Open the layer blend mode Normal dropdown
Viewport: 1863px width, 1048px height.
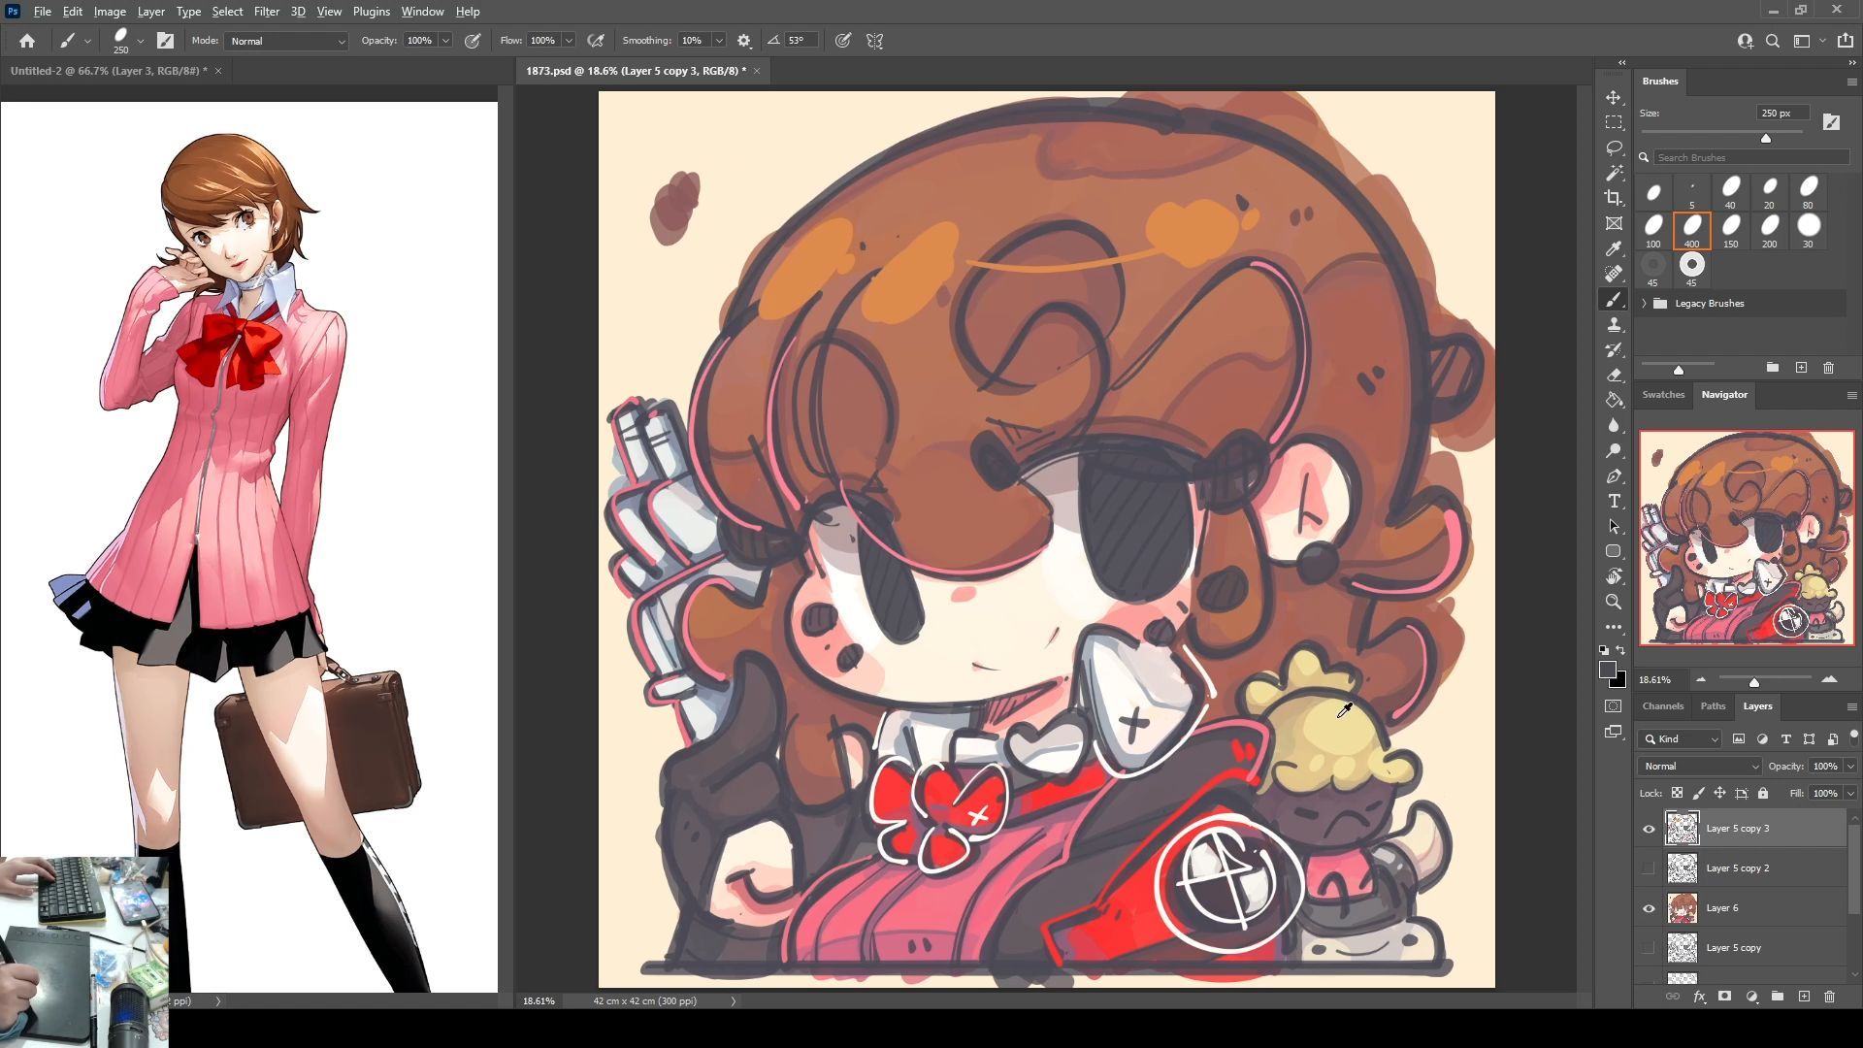1699,767
